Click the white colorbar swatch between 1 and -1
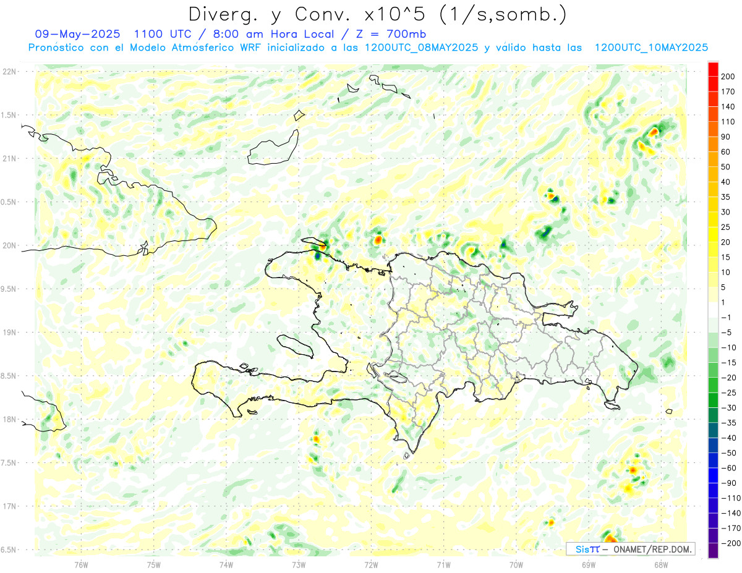742x573 pixels. tap(714, 310)
